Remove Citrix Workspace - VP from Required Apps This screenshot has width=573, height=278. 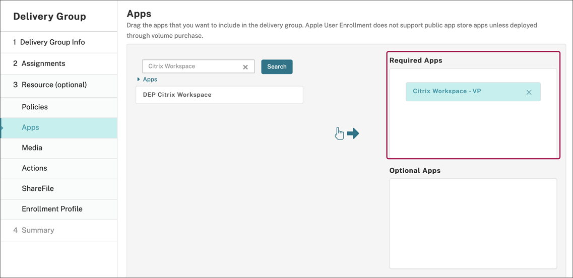click(x=529, y=92)
